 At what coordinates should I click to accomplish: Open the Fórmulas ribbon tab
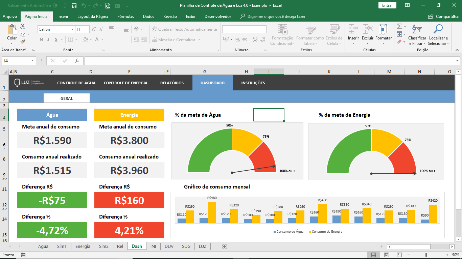point(126,17)
